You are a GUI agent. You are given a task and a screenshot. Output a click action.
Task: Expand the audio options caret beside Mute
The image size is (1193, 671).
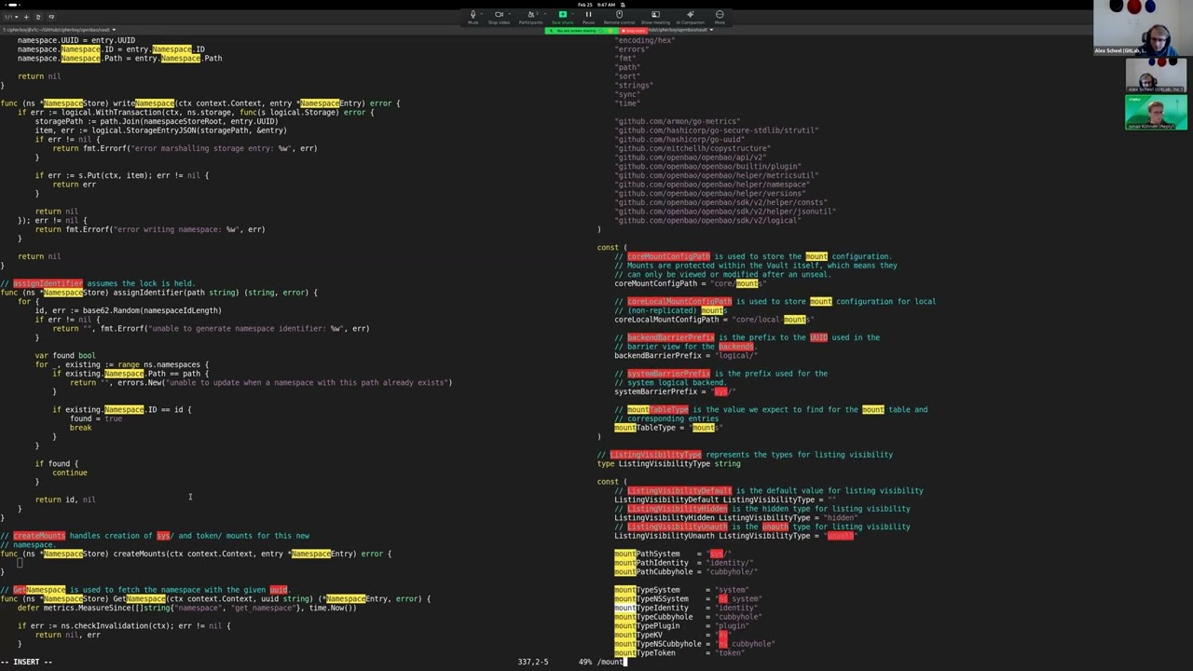coord(482,14)
